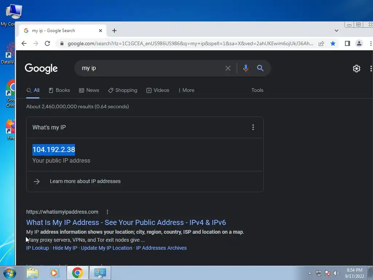Click the Action Center flag icon
The image size is (373, 280).
point(327,273)
